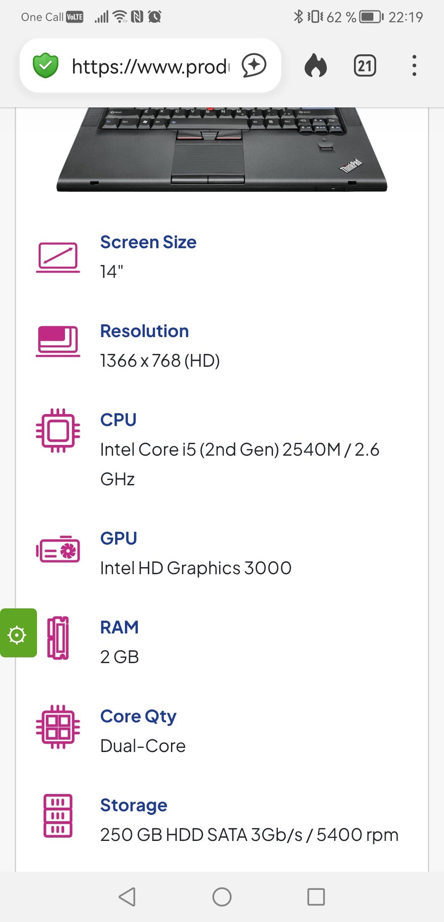Tap the Core Qty processor icon

tap(58, 727)
